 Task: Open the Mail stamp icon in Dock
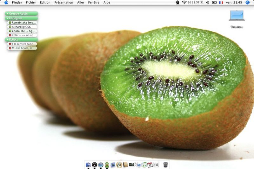tap(113, 165)
